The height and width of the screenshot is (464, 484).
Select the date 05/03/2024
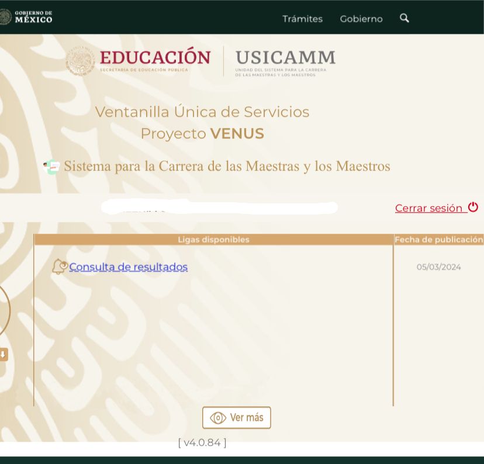point(438,267)
